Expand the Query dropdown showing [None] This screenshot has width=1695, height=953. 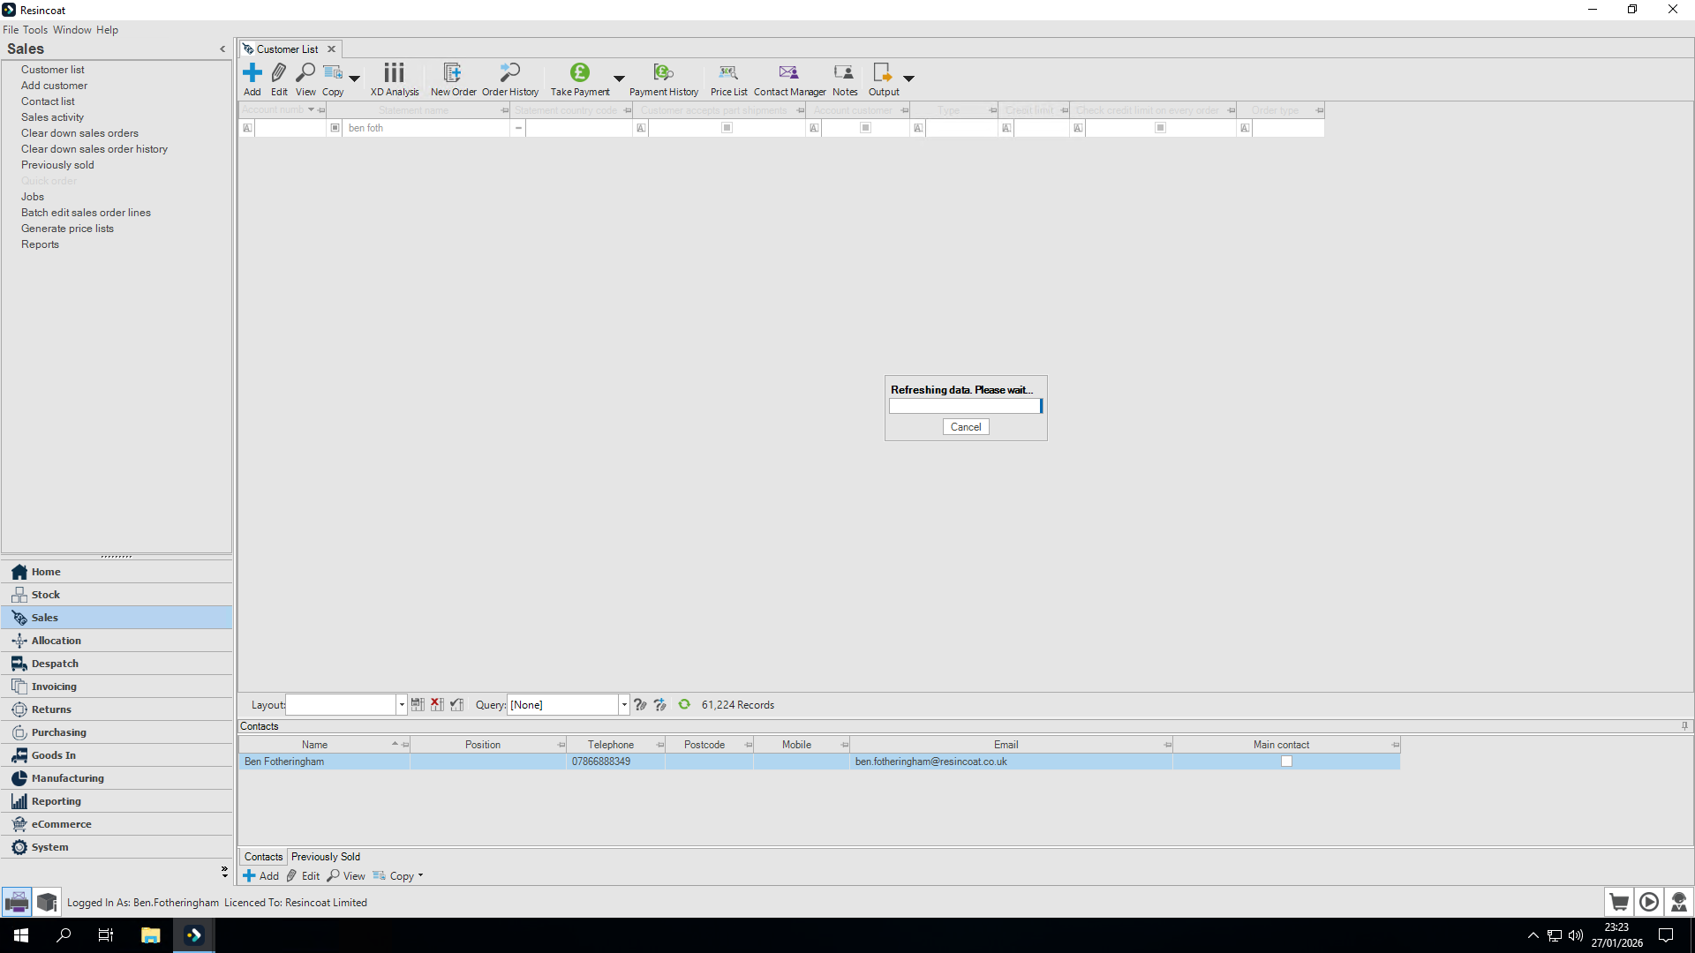(x=624, y=704)
